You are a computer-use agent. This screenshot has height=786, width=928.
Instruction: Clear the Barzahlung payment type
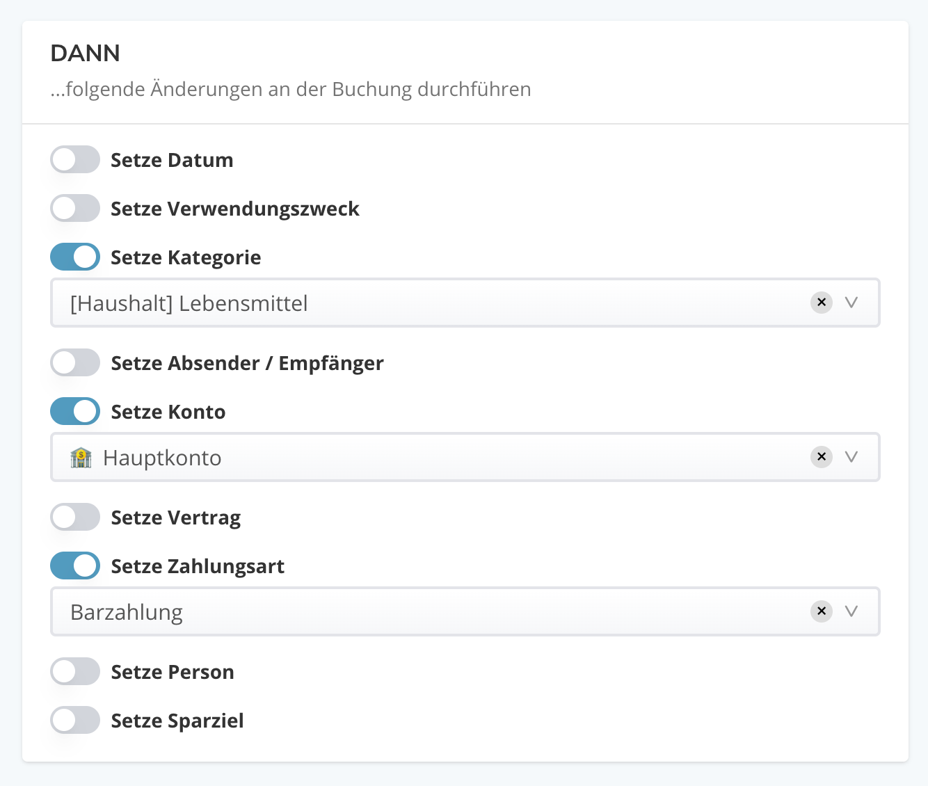822,611
